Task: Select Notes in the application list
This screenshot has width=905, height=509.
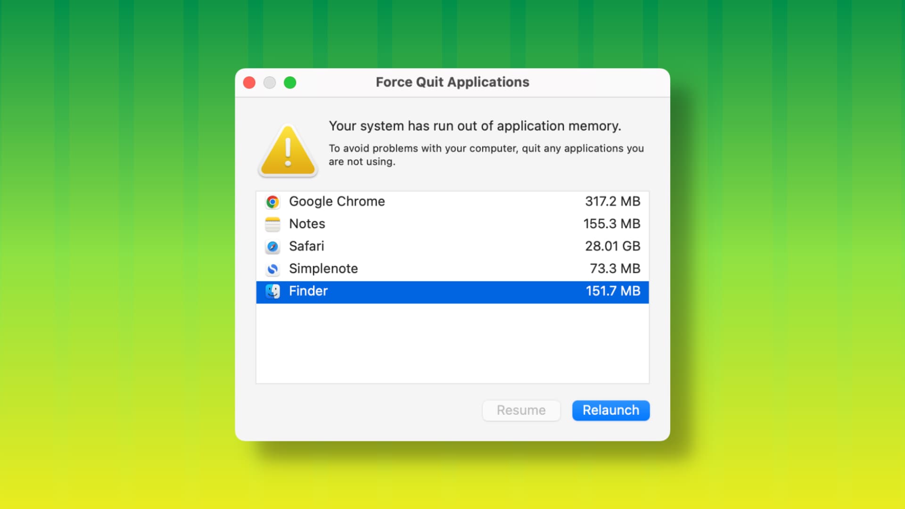Action: coord(452,224)
